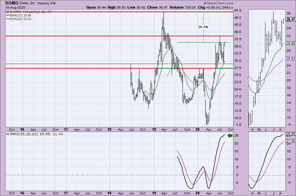Click the small up-triangle after the Chg value
The height and width of the screenshot is (196, 296).
[x=232, y=8]
